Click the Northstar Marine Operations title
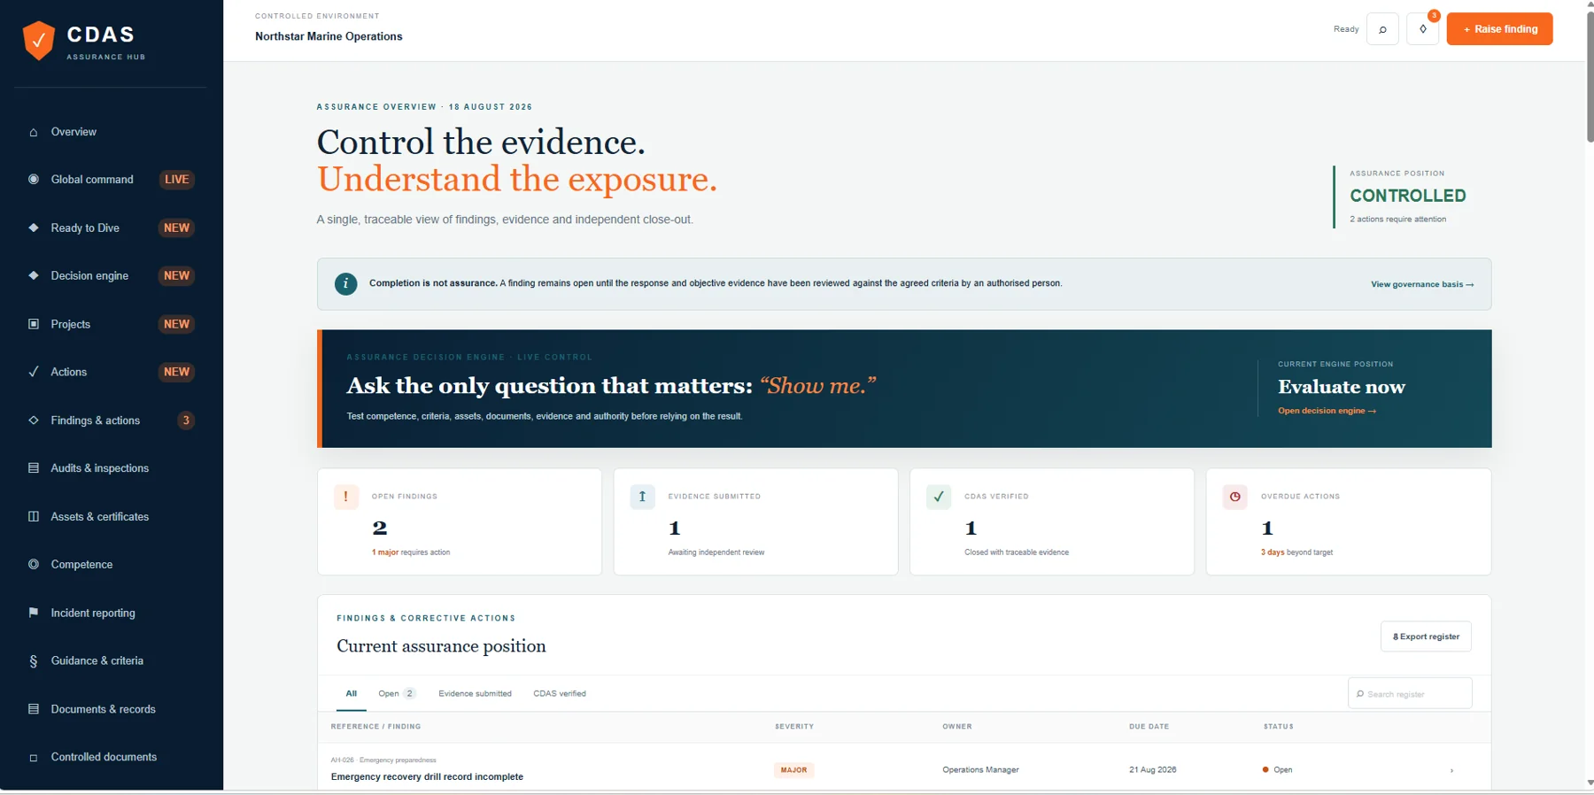 click(329, 36)
